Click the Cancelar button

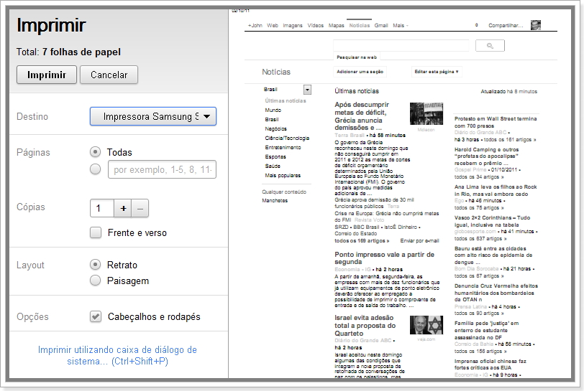[109, 75]
